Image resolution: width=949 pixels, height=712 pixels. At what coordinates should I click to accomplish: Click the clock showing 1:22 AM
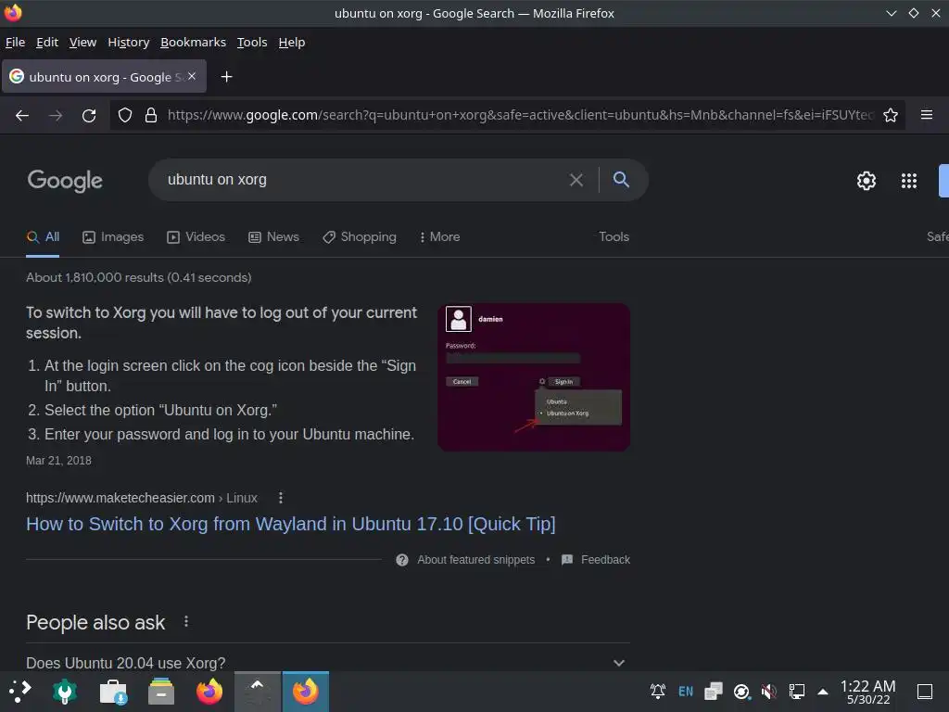point(867,692)
